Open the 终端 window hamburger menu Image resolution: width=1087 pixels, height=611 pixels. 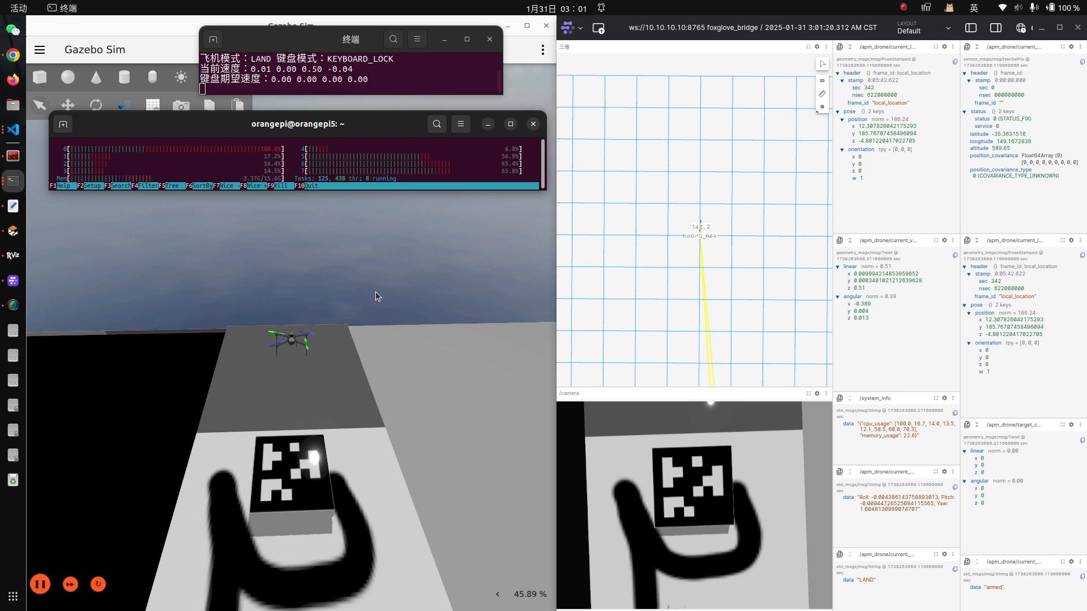[x=417, y=39]
